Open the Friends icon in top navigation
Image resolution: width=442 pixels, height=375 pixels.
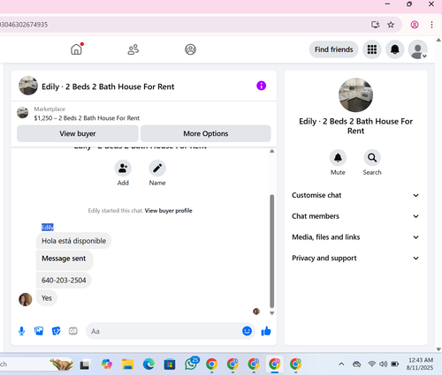[x=133, y=49]
